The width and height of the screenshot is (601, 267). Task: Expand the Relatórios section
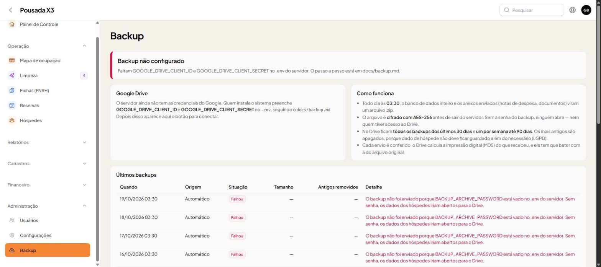pyautogui.click(x=84, y=142)
